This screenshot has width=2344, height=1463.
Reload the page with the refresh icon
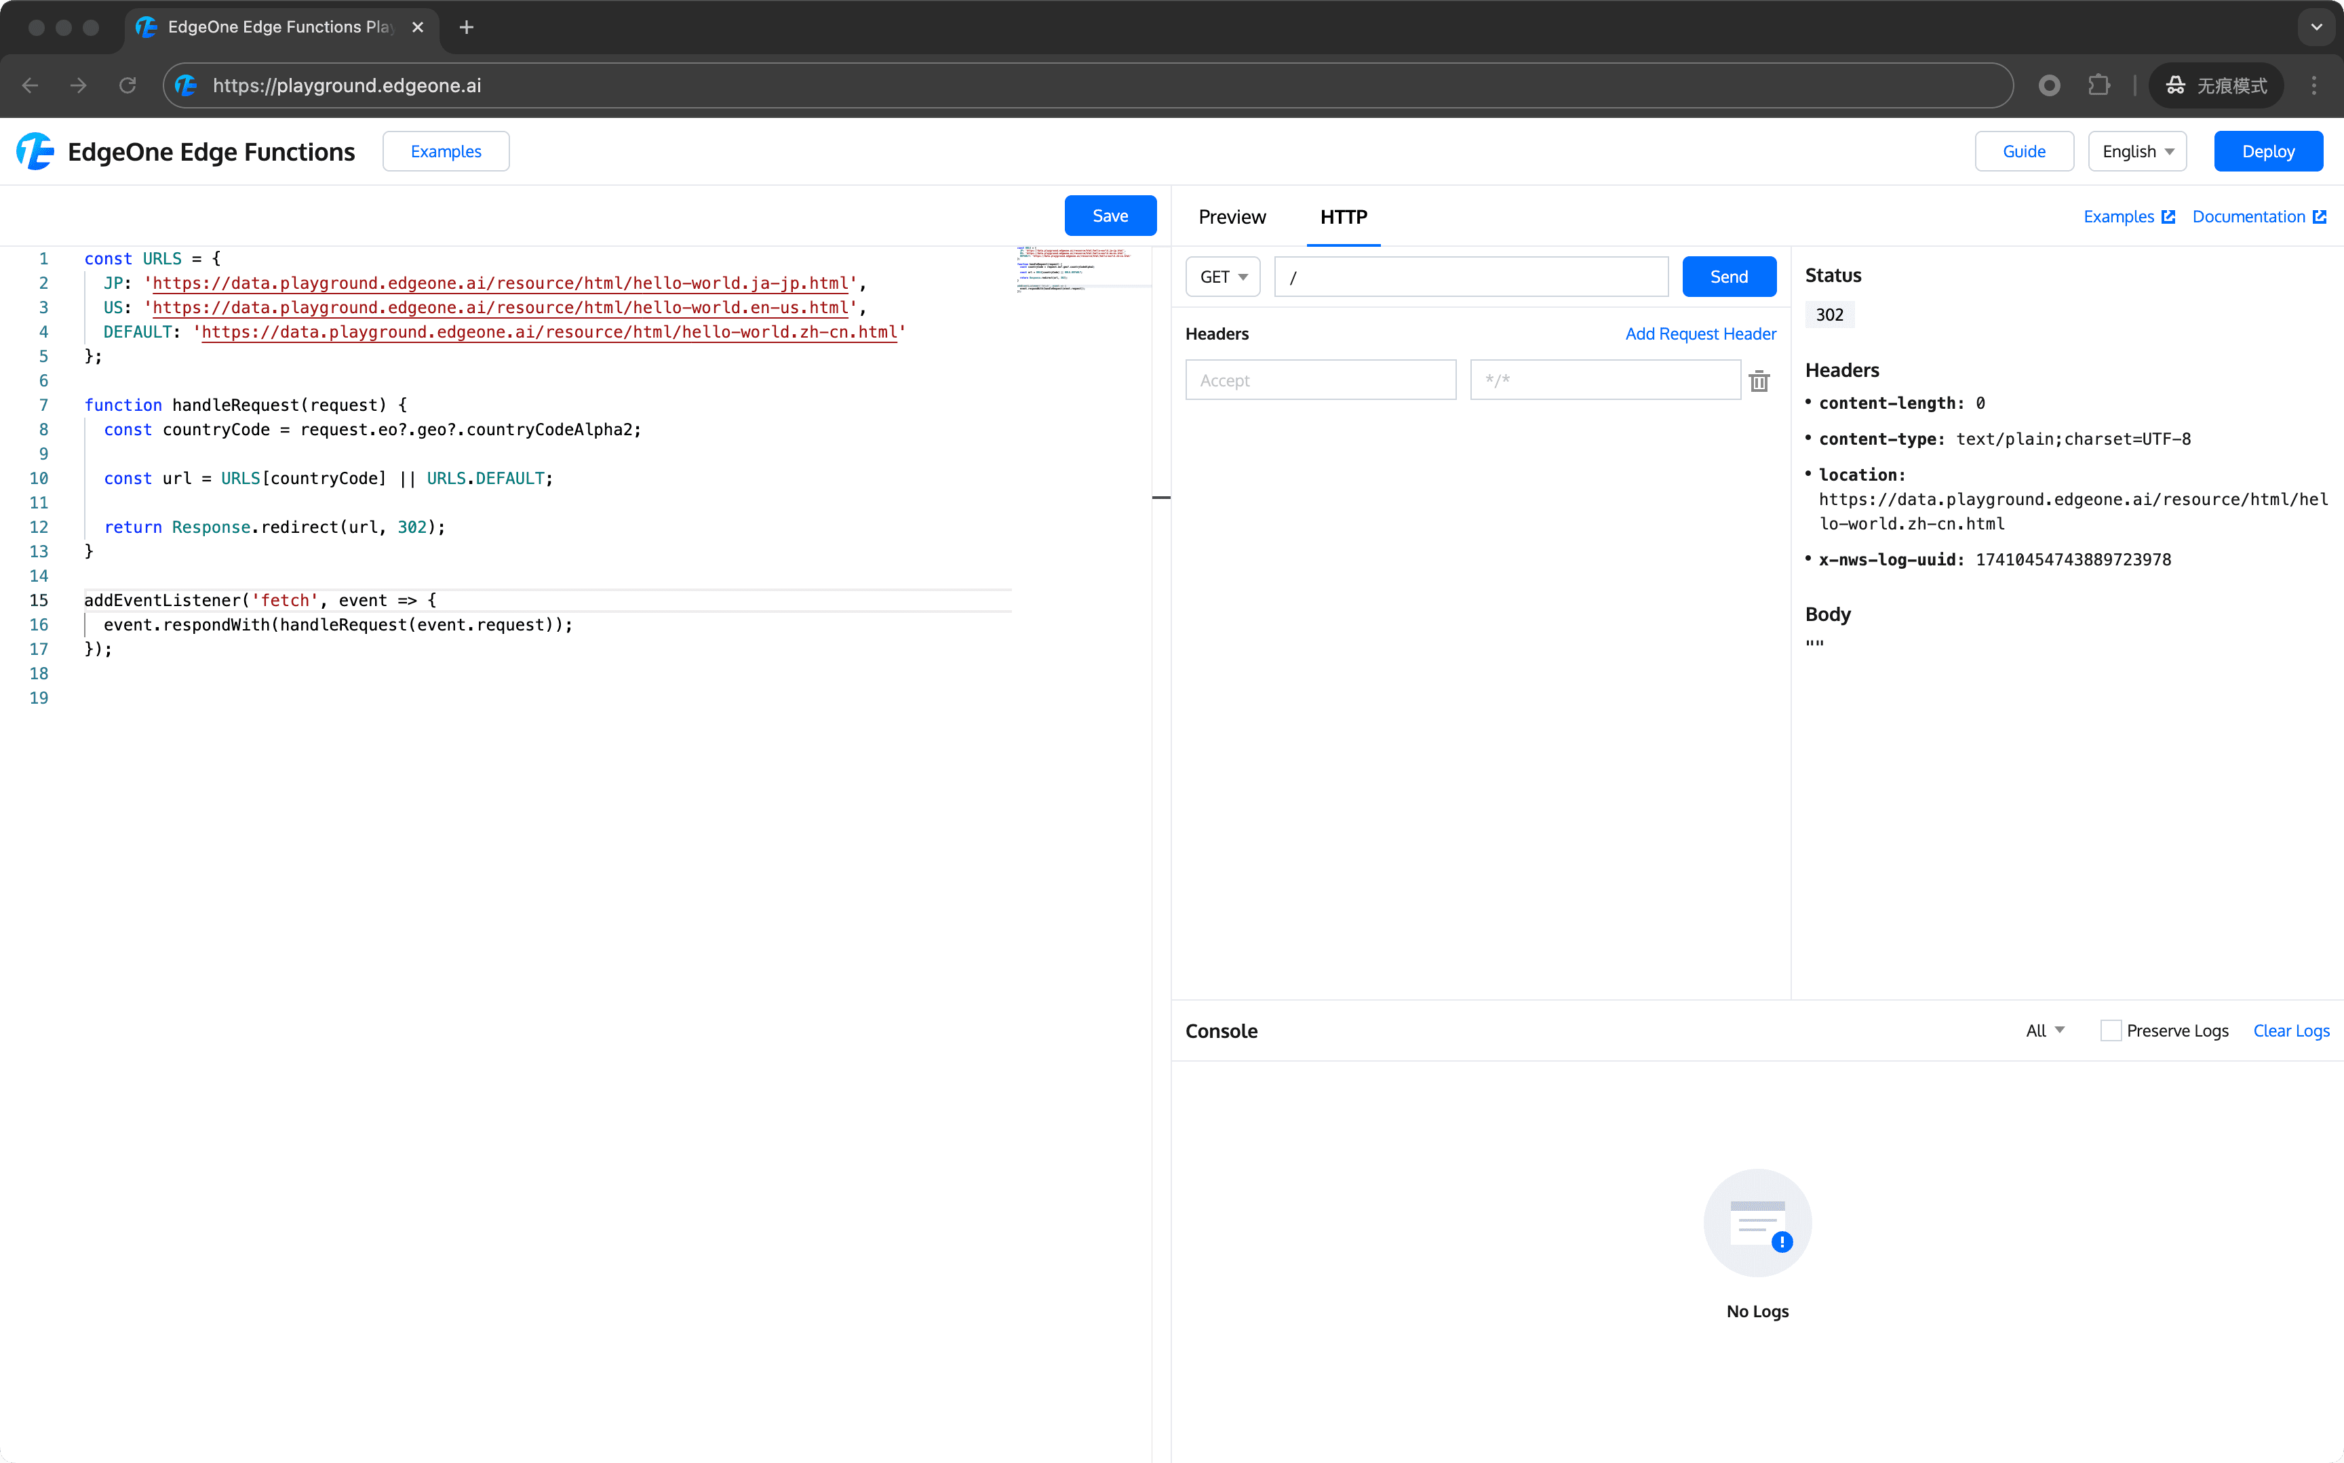128,85
